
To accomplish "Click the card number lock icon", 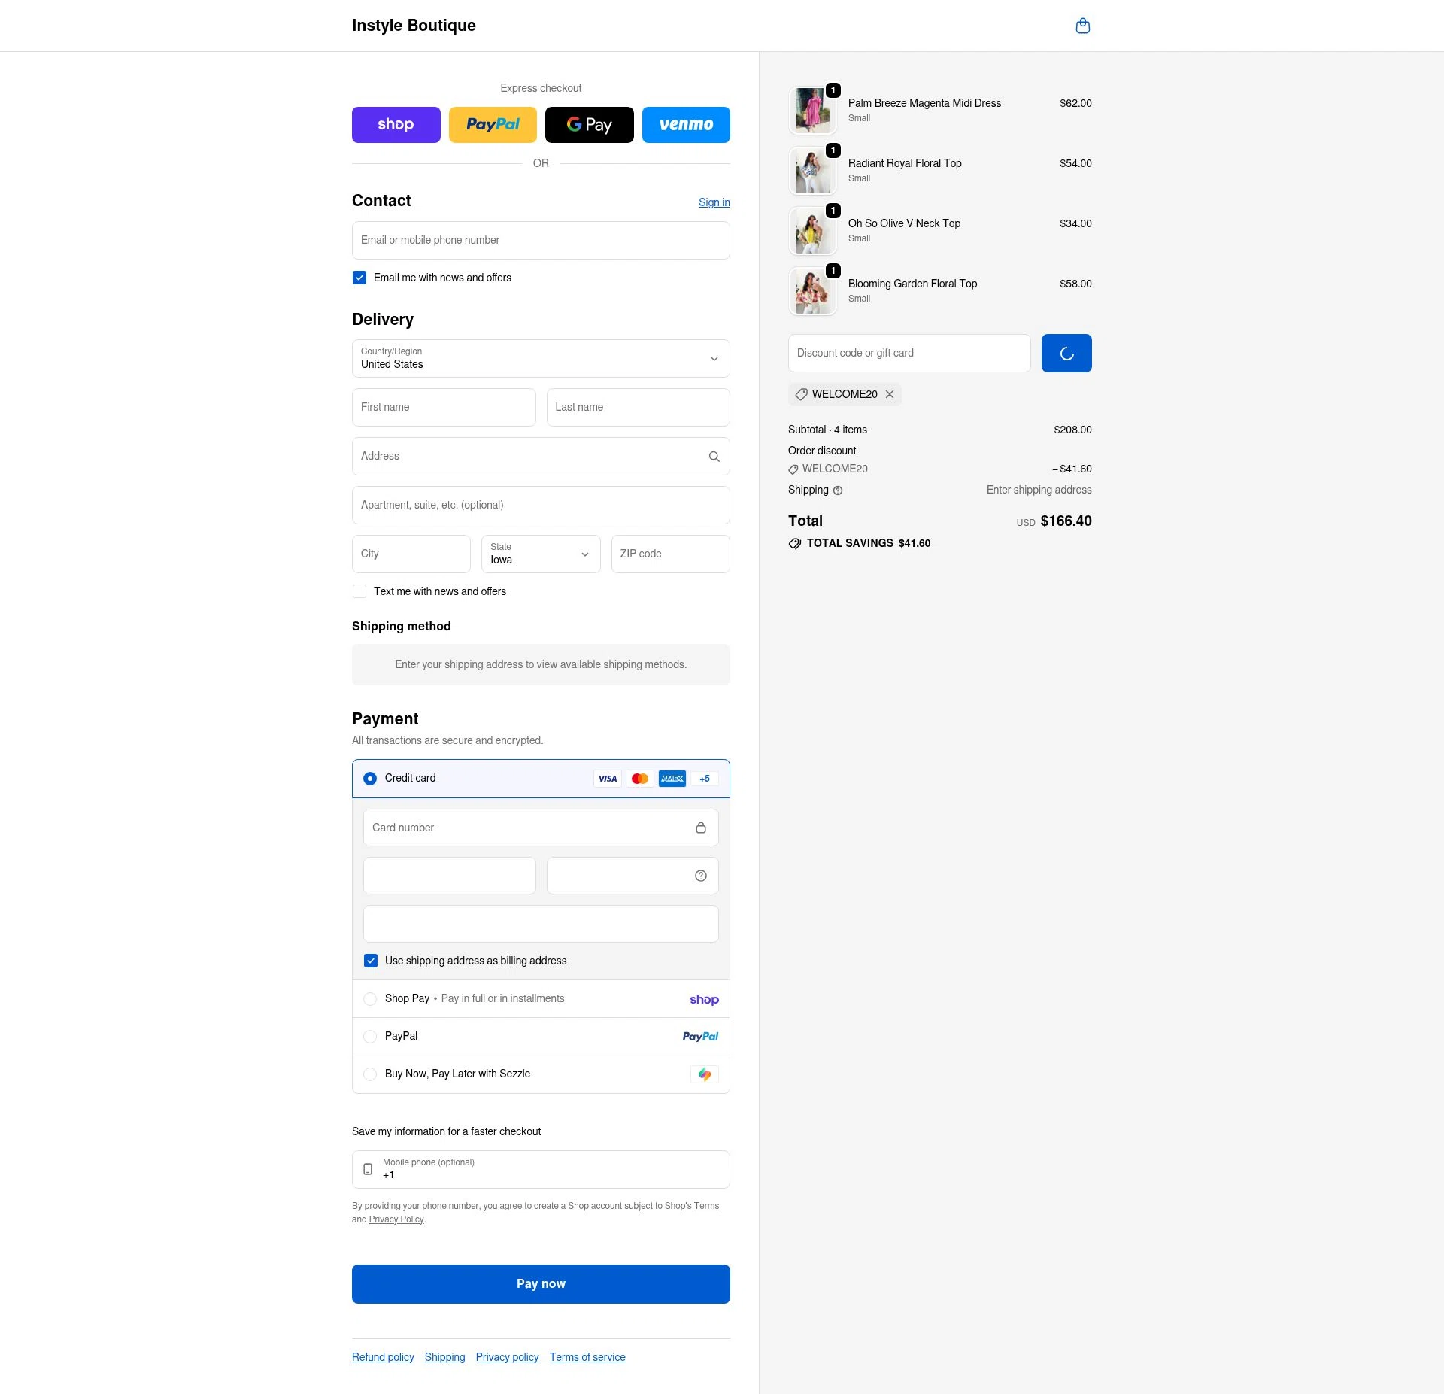I will coord(700,828).
